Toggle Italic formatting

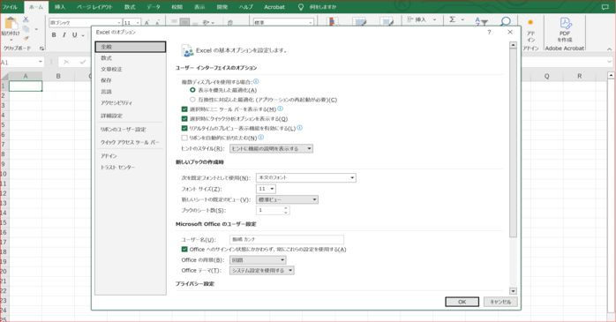(64, 35)
